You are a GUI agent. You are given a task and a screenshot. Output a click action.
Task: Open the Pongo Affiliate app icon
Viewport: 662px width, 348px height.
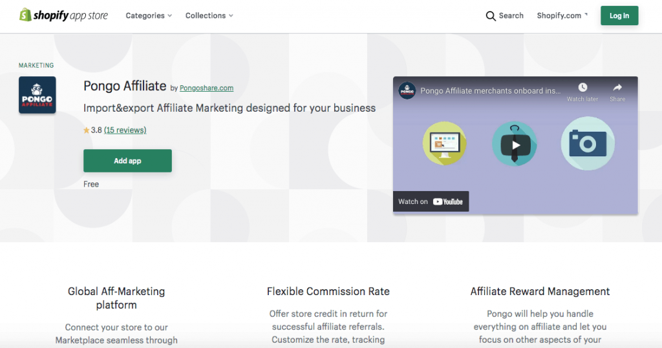pos(37,95)
